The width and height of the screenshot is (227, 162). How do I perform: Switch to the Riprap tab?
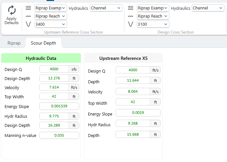click(x=14, y=43)
